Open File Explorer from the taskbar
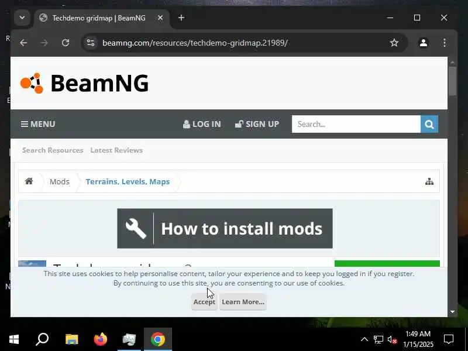The width and height of the screenshot is (468, 351). [x=71, y=339]
